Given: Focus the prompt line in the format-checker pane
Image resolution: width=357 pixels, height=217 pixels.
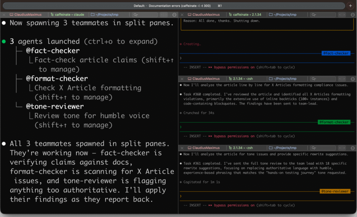Looking at the screenshot, I should pyautogui.click(x=266, y=127).
